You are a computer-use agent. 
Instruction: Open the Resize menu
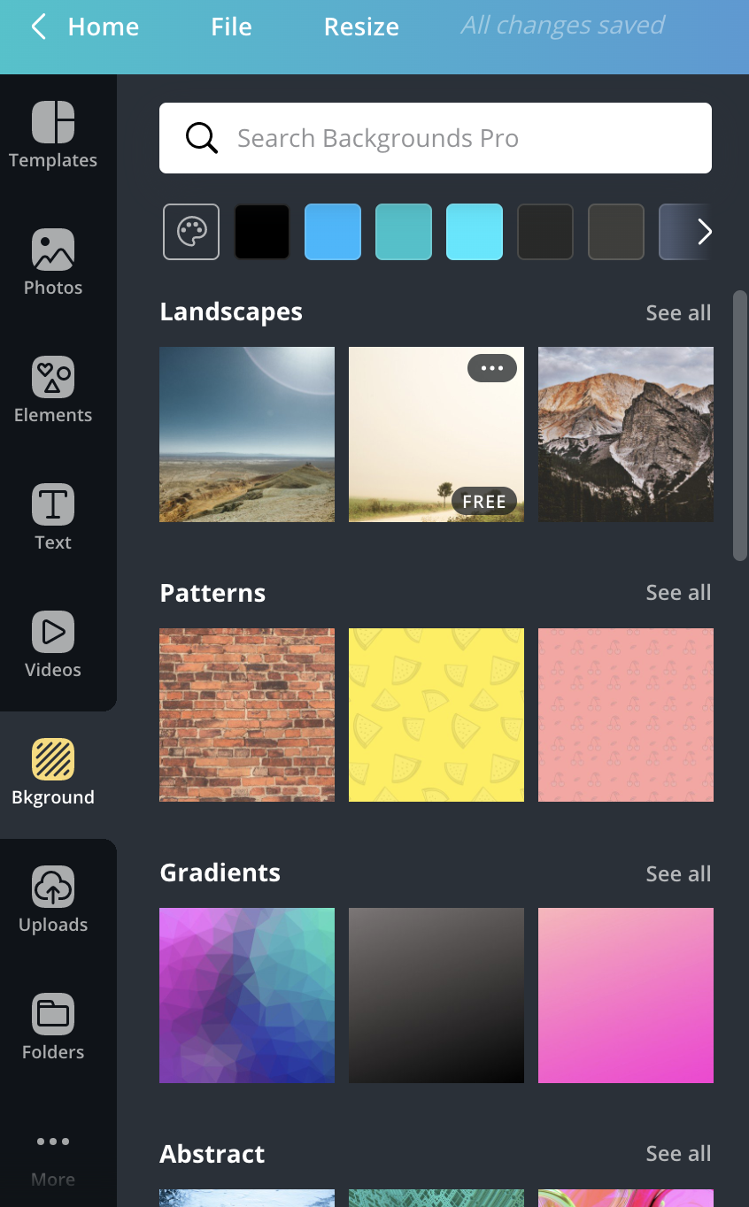click(361, 27)
